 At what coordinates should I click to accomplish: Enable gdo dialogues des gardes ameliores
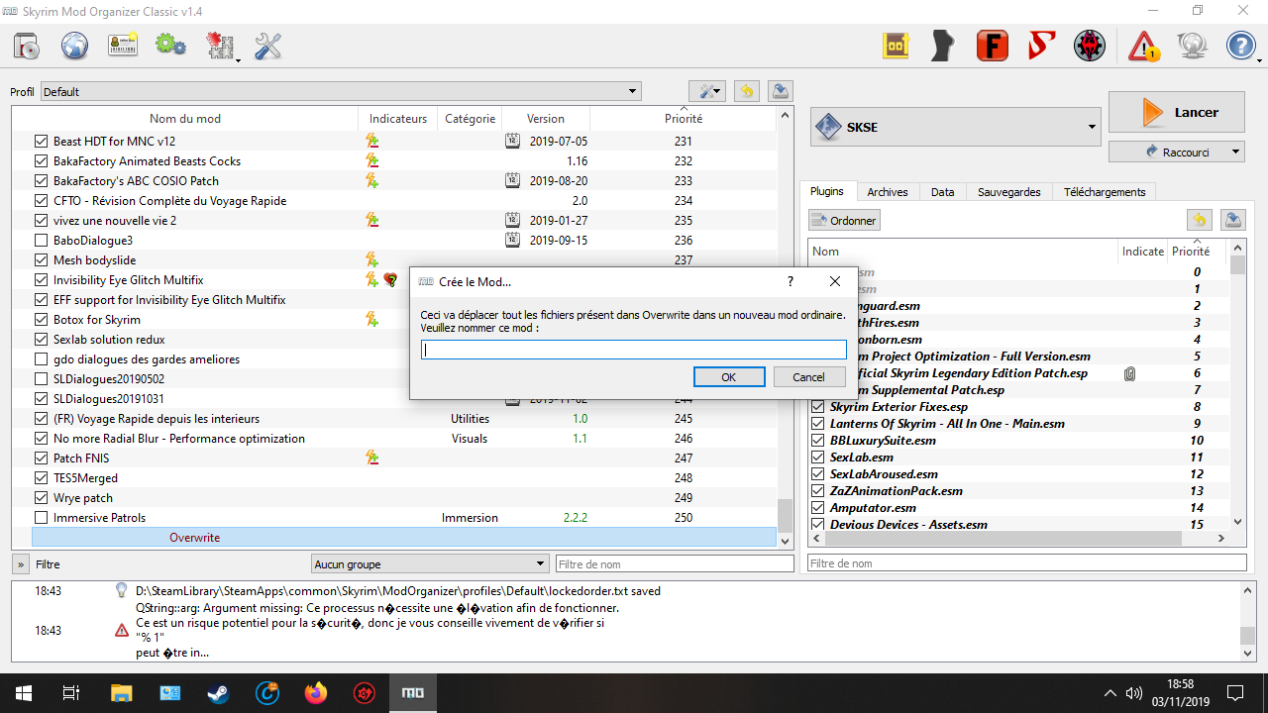pyautogui.click(x=41, y=359)
